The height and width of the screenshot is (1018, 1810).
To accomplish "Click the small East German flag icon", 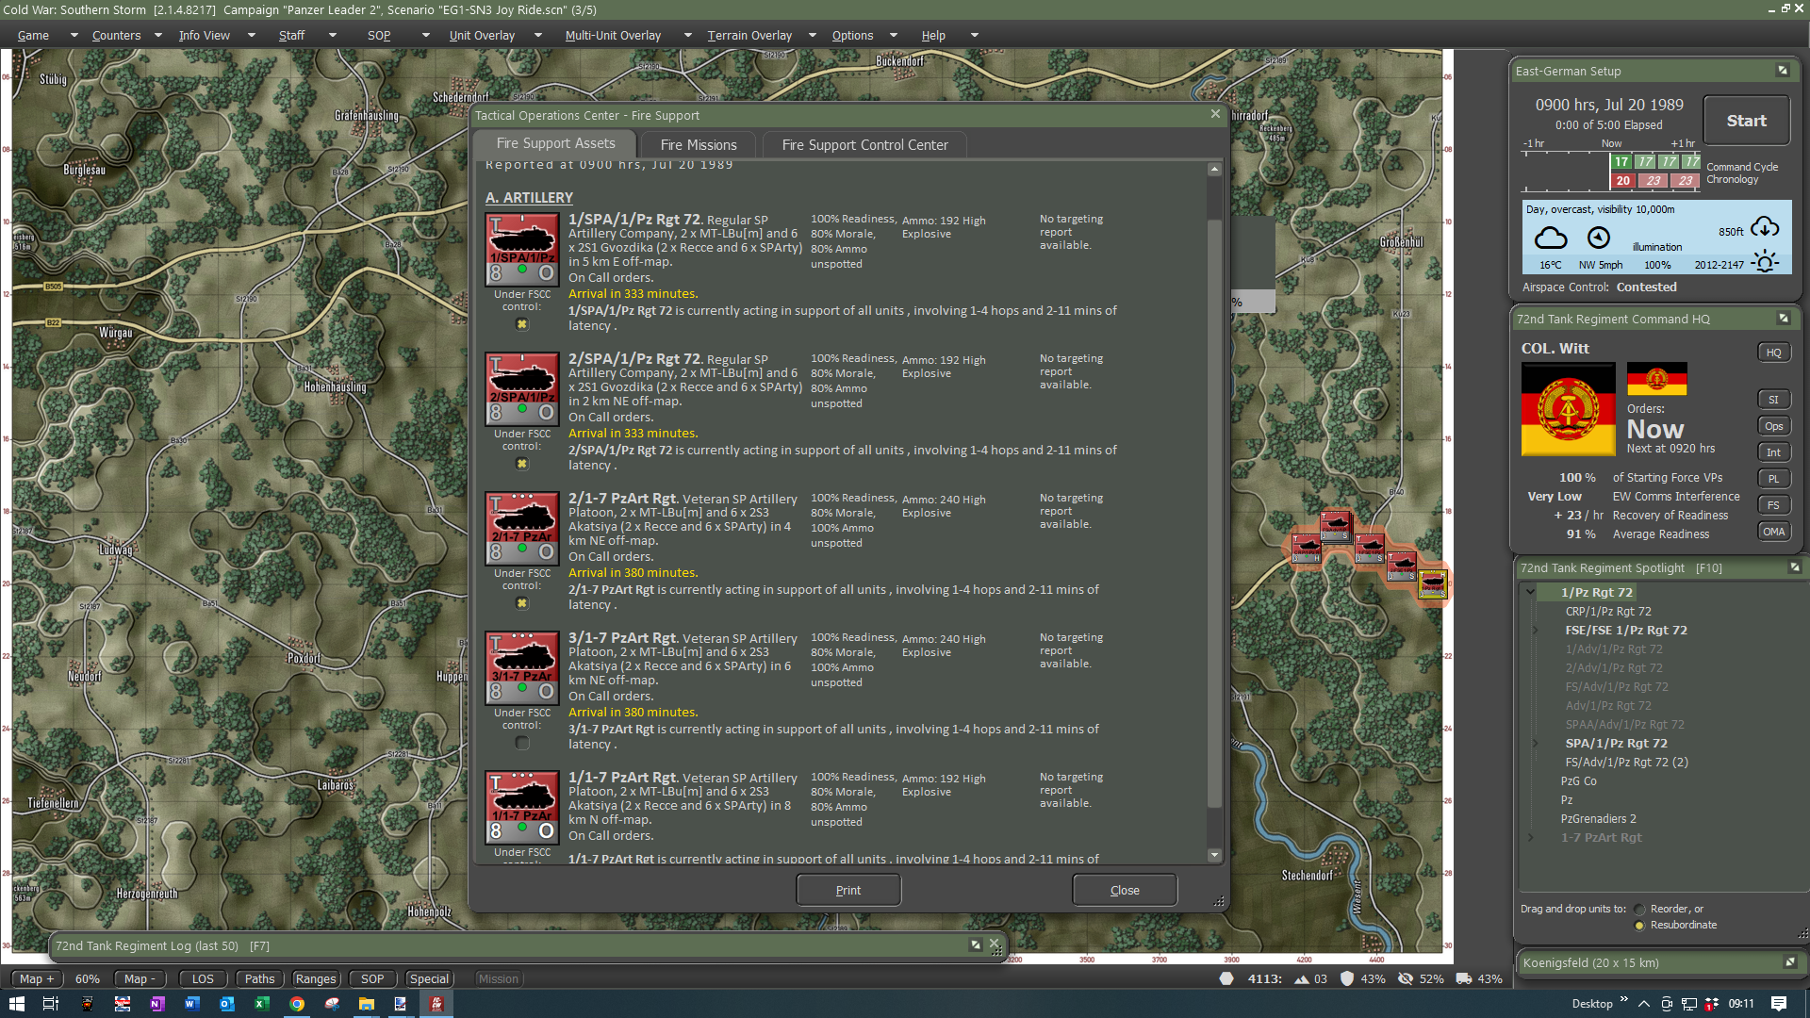I will (x=1656, y=379).
